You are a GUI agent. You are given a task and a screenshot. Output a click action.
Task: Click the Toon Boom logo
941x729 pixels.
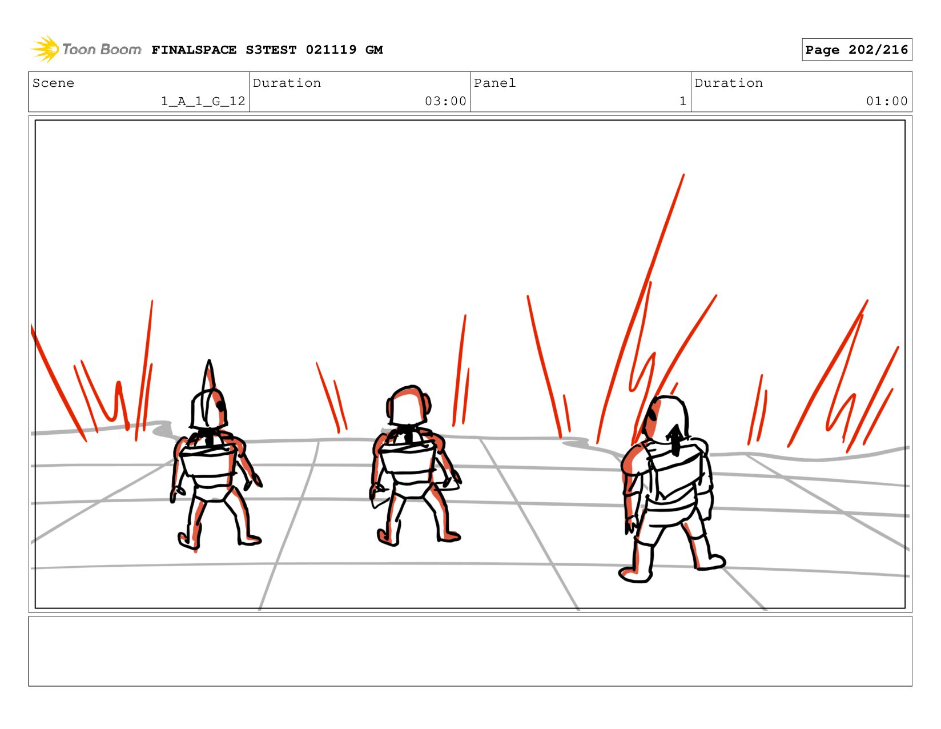point(86,50)
